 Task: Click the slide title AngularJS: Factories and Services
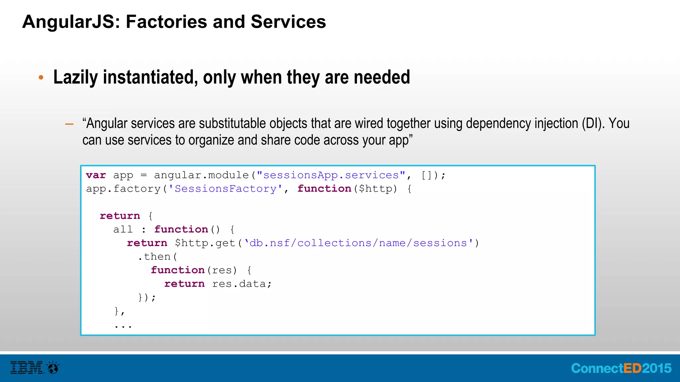[174, 22]
